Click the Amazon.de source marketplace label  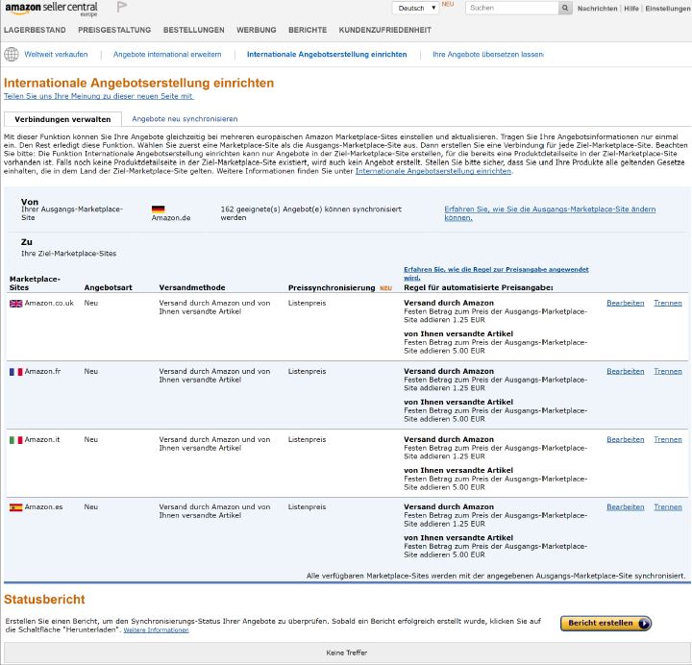[x=171, y=218]
